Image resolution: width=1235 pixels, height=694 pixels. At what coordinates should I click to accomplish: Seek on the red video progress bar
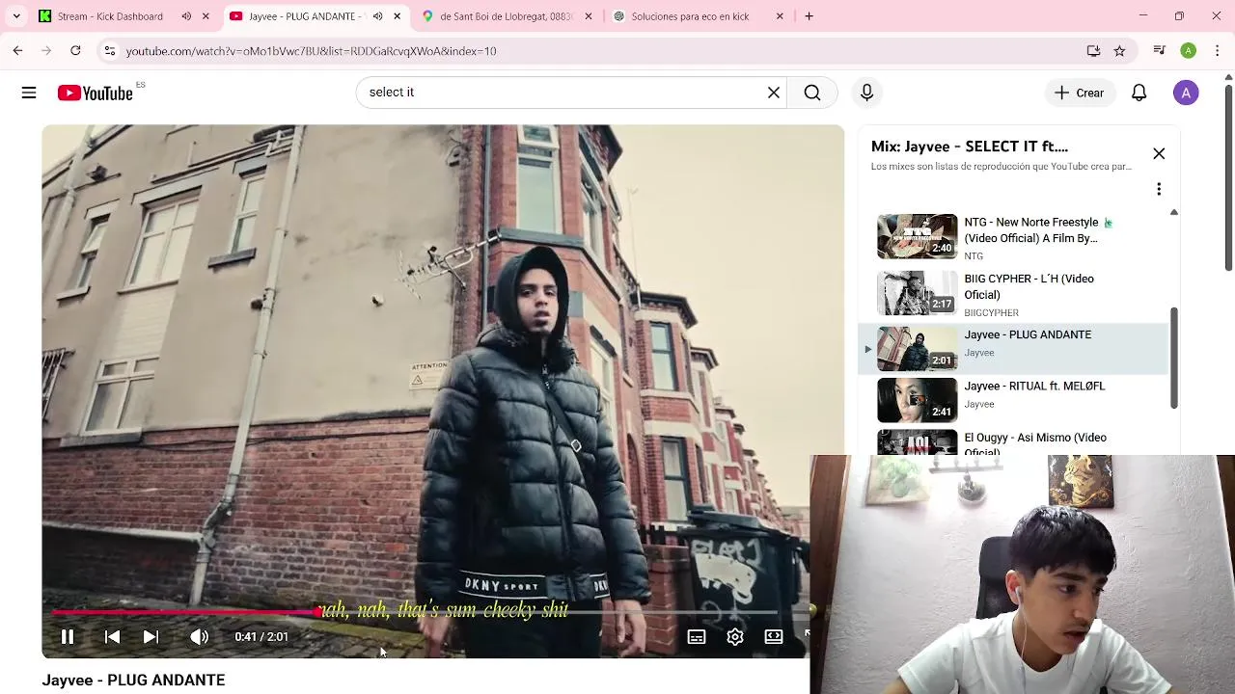click(185, 612)
